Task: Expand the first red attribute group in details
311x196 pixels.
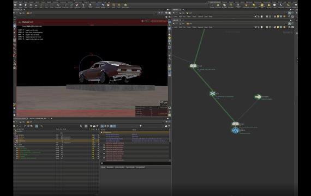Action: 104,145
